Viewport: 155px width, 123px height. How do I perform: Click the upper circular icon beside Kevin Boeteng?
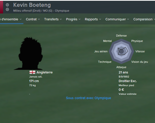click(x=7, y=5)
